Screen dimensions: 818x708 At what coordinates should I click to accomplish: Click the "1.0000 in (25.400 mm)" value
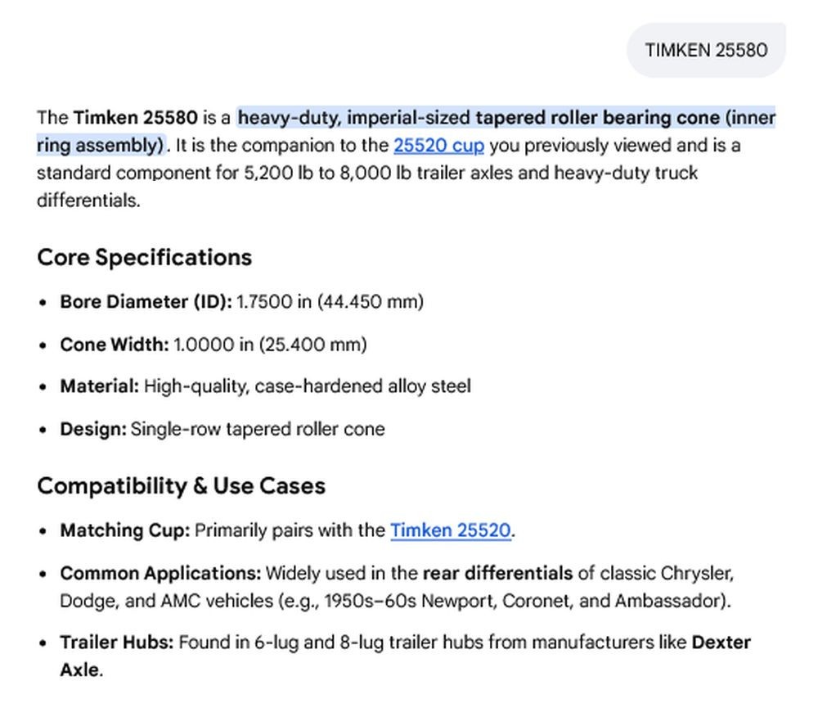point(270,345)
